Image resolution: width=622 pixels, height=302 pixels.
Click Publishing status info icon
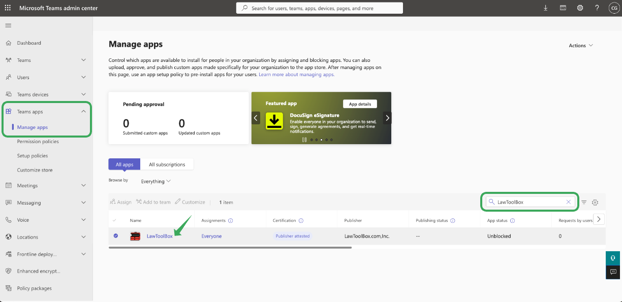coord(453,221)
